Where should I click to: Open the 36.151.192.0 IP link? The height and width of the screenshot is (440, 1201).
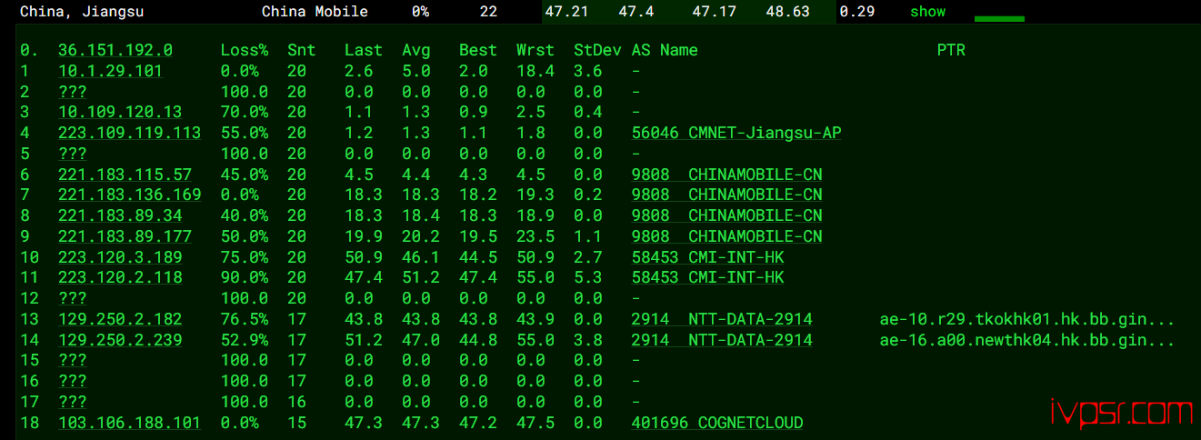coord(115,51)
